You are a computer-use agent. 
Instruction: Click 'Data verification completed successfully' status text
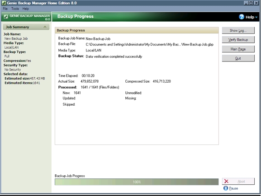114,56
